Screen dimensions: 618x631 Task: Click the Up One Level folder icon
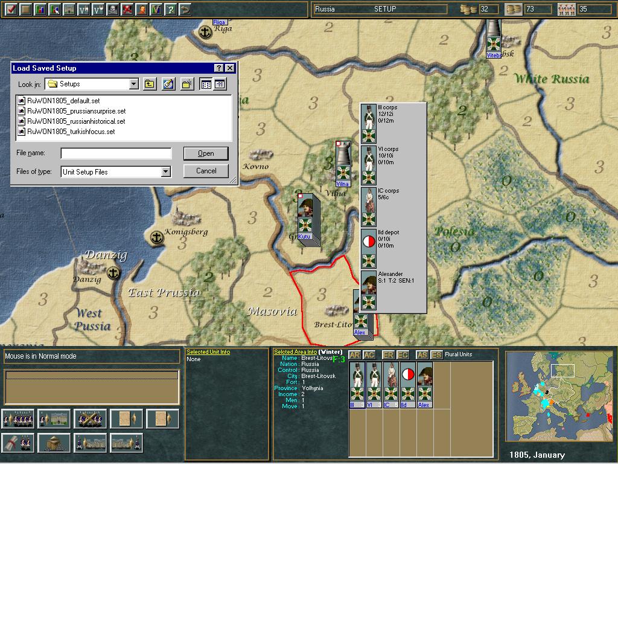pos(150,84)
